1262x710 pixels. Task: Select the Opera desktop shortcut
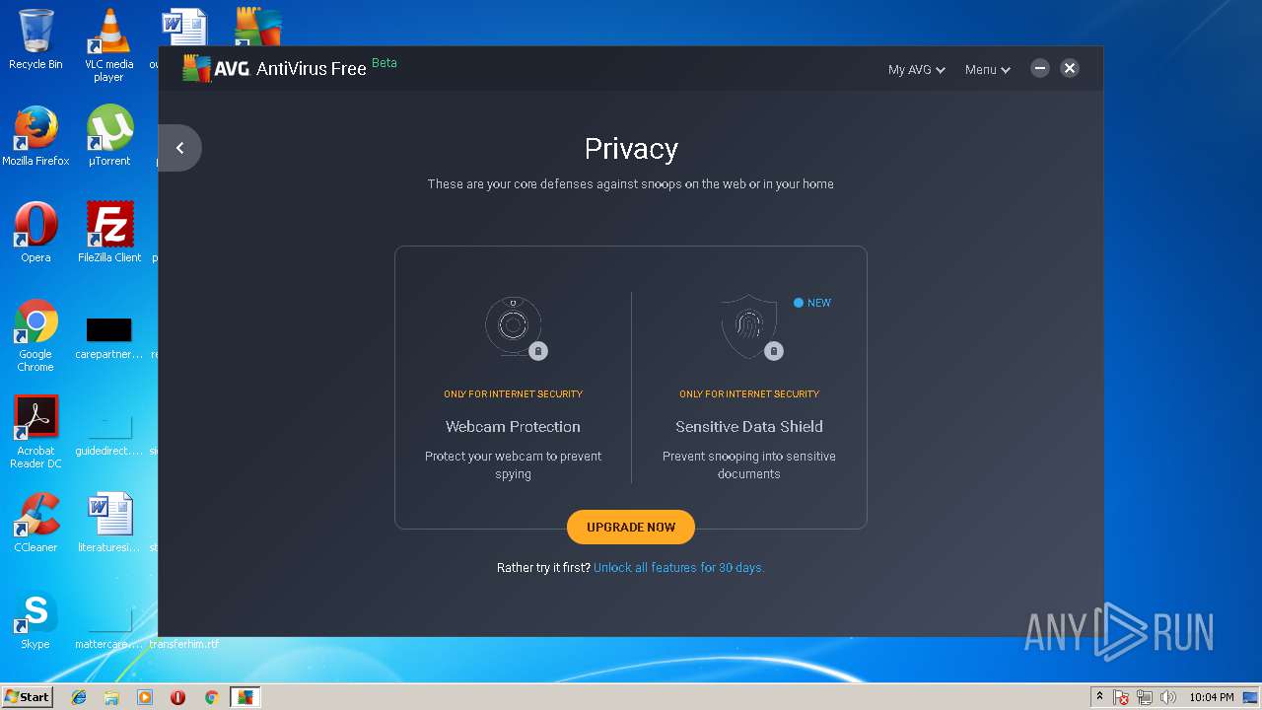pos(35,233)
